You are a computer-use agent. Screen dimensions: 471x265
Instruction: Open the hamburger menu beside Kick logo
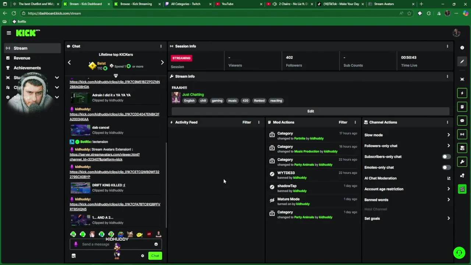pos(9,33)
